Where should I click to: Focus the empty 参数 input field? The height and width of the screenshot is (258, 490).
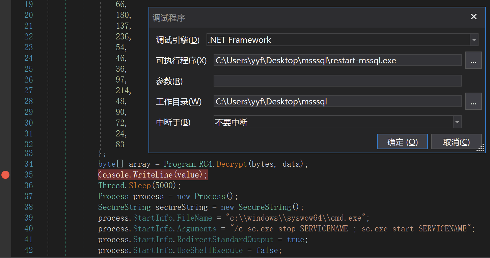[x=337, y=81]
